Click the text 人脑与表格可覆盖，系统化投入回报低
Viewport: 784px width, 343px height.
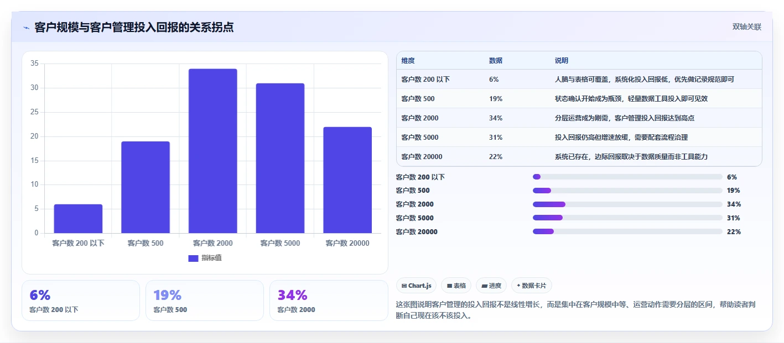click(x=612, y=80)
